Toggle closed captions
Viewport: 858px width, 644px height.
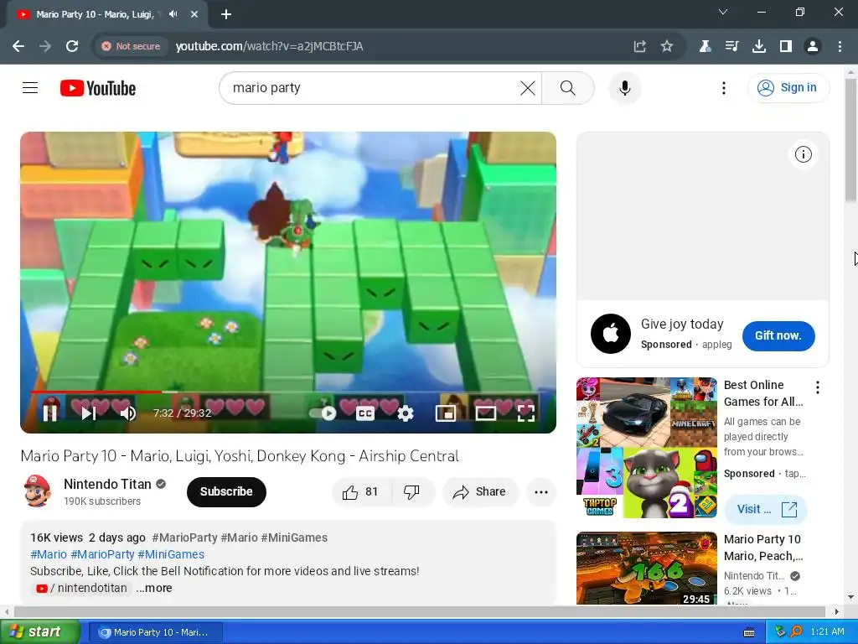coord(365,413)
